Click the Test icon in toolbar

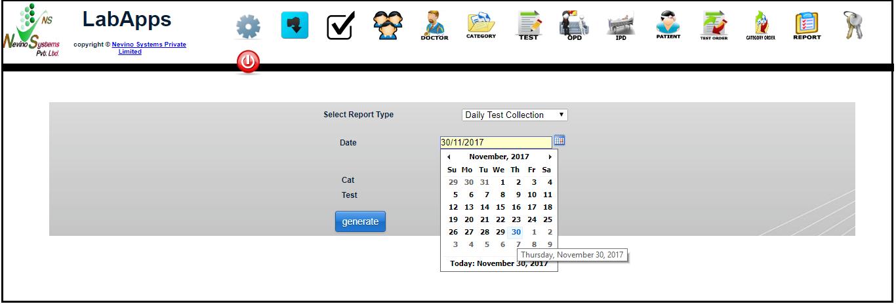pyautogui.click(x=528, y=26)
